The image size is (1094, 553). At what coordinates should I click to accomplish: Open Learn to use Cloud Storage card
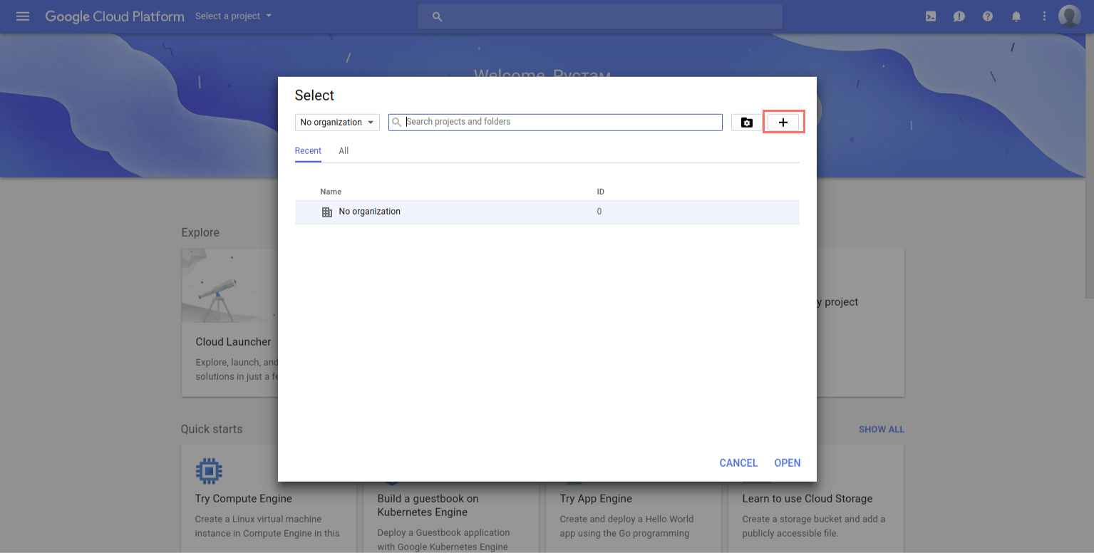click(x=816, y=500)
